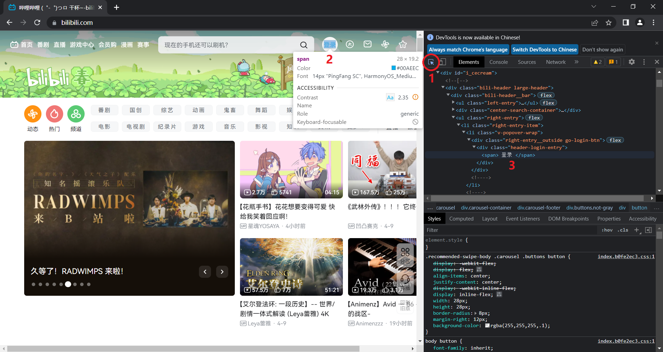The width and height of the screenshot is (663, 352).
Task: Open favorites star icon in header
Action: pyautogui.click(x=403, y=44)
